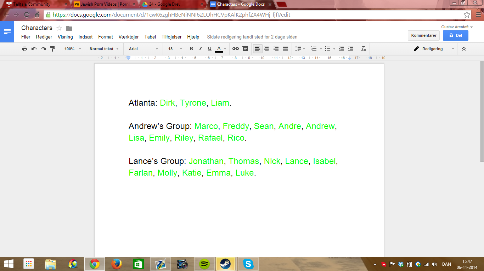This screenshot has width=484, height=271.
Task: Open the Visning menu
Action: pyautogui.click(x=65, y=37)
